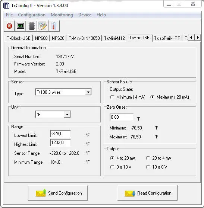Select the TxRail-USB tab
Image resolution: width=204 pixels, height=208 pixels.
pos(139,38)
